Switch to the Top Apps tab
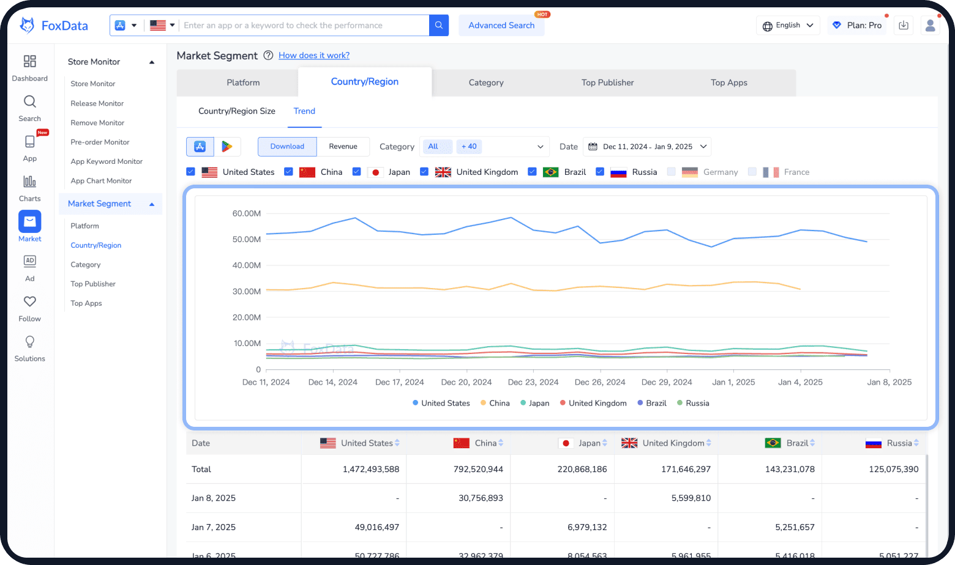The height and width of the screenshot is (565, 955). 728,83
